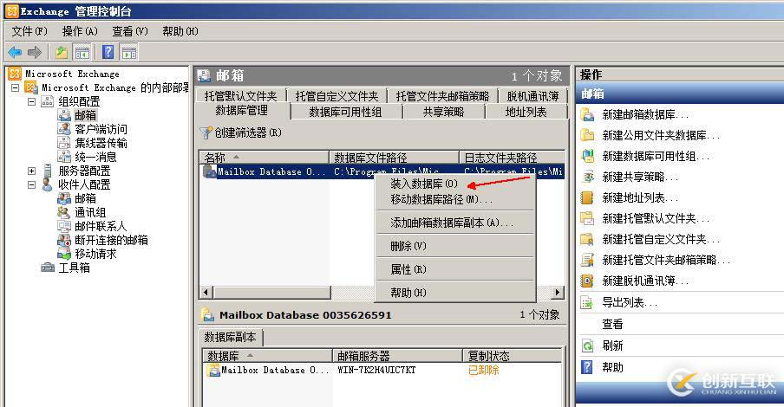Click the 通讯组 tree icon
This screenshot has height=407, width=784.
(64, 212)
